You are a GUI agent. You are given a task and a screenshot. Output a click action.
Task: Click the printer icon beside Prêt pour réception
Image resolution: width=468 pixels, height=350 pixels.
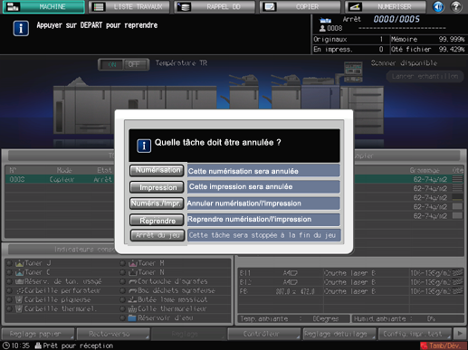[x=38, y=345]
